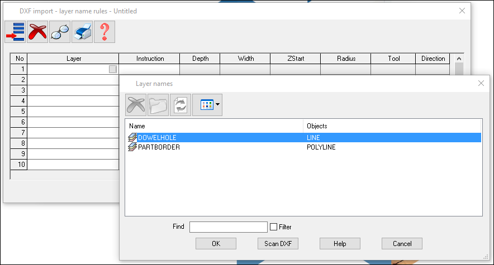Image resolution: width=494 pixels, height=265 pixels.
Task: Sort by the Name column header
Action: (x=214, y=126)
